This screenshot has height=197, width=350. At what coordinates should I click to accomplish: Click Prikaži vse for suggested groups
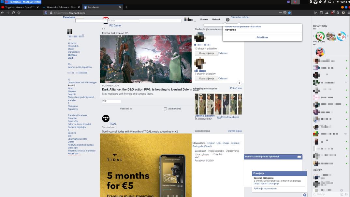(236, 88)
